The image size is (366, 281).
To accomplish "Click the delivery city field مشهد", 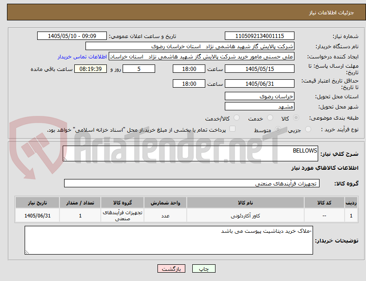I will [260, 107].
